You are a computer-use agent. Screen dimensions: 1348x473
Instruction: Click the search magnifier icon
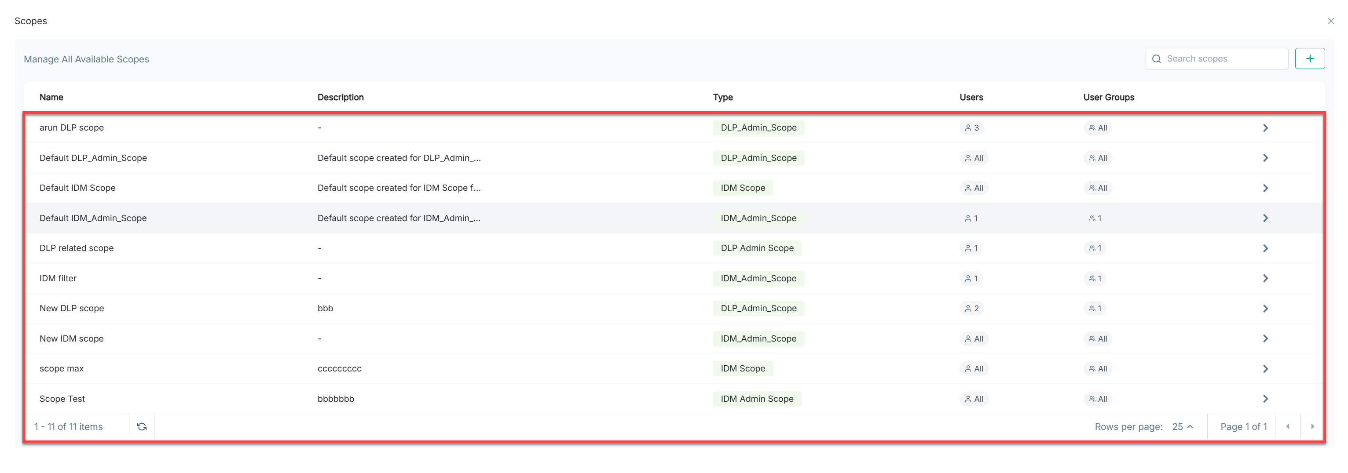click(1157, 59)
